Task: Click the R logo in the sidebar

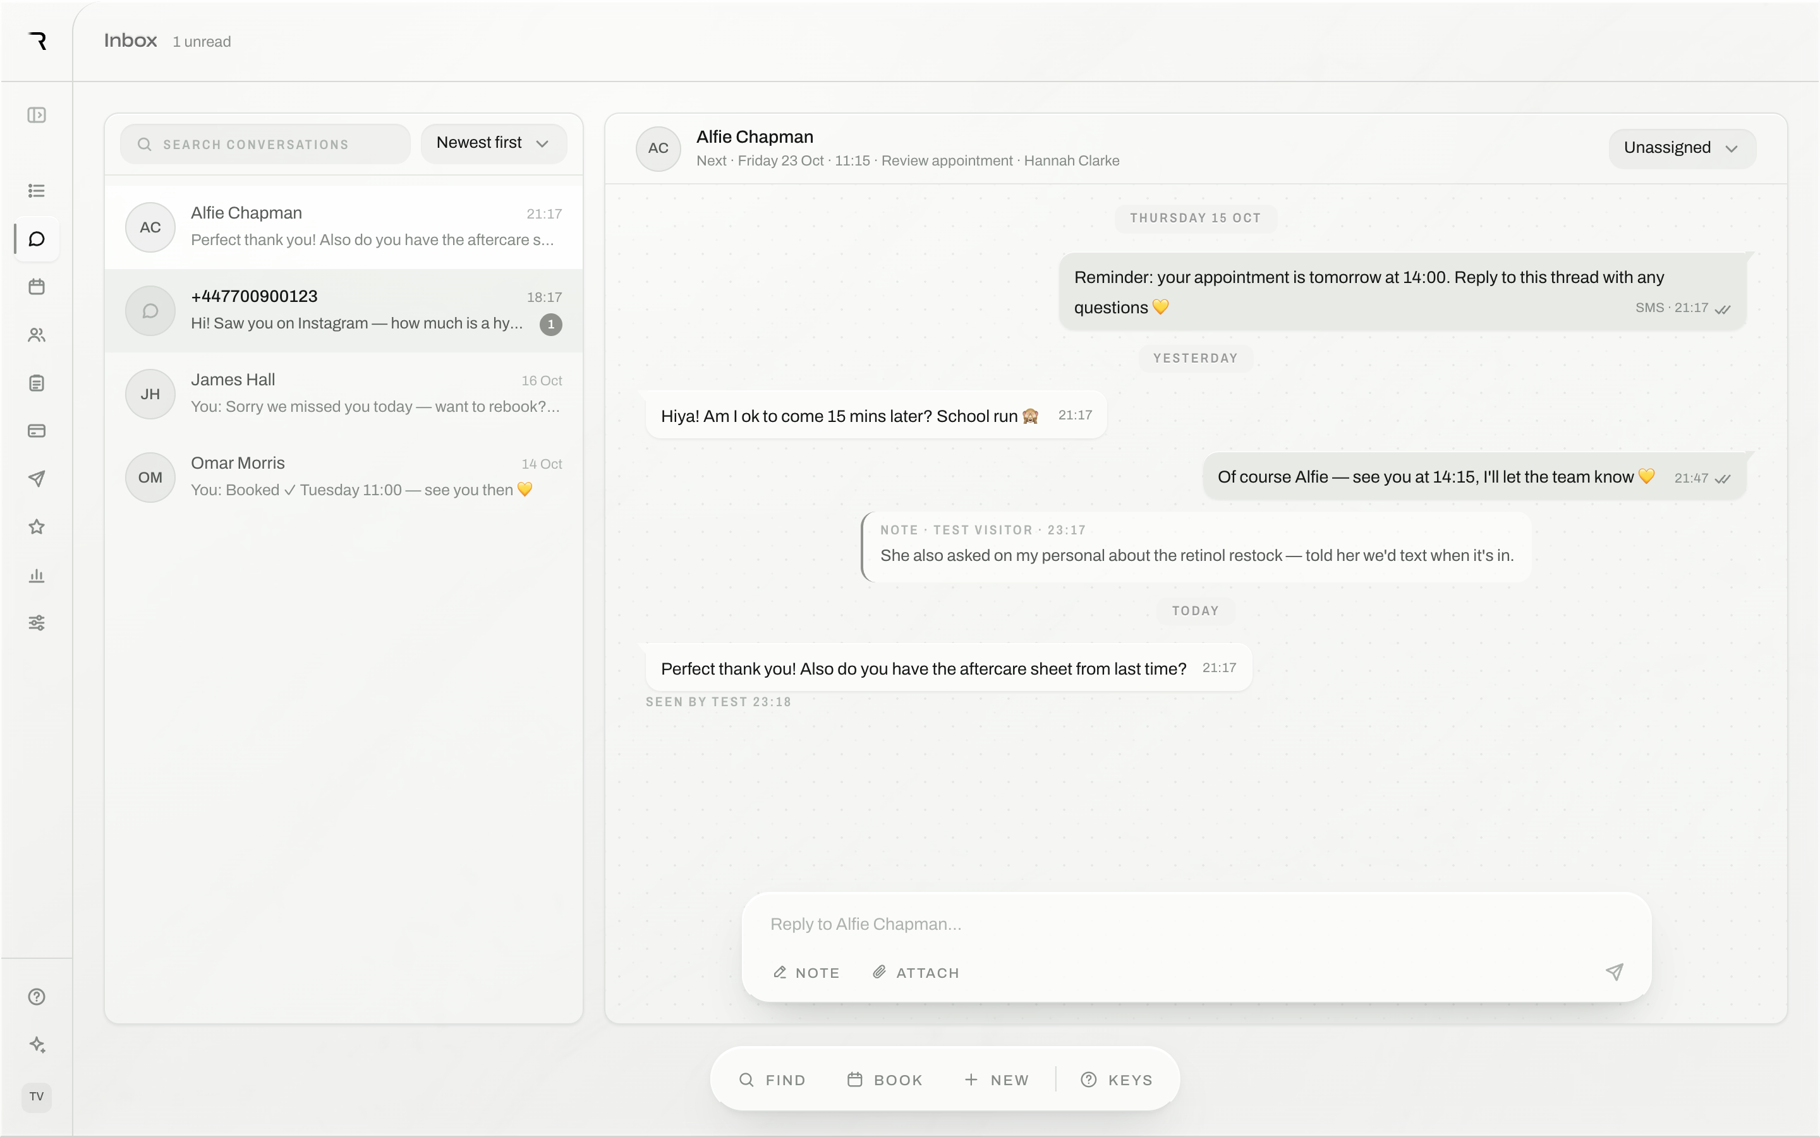Action: 38,40
